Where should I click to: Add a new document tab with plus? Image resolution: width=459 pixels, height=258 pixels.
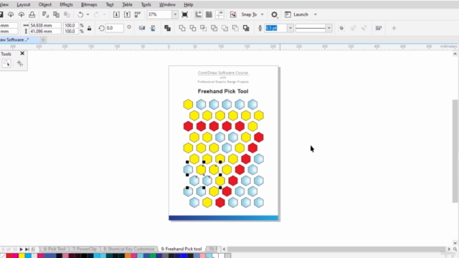[x=43, y=40]
